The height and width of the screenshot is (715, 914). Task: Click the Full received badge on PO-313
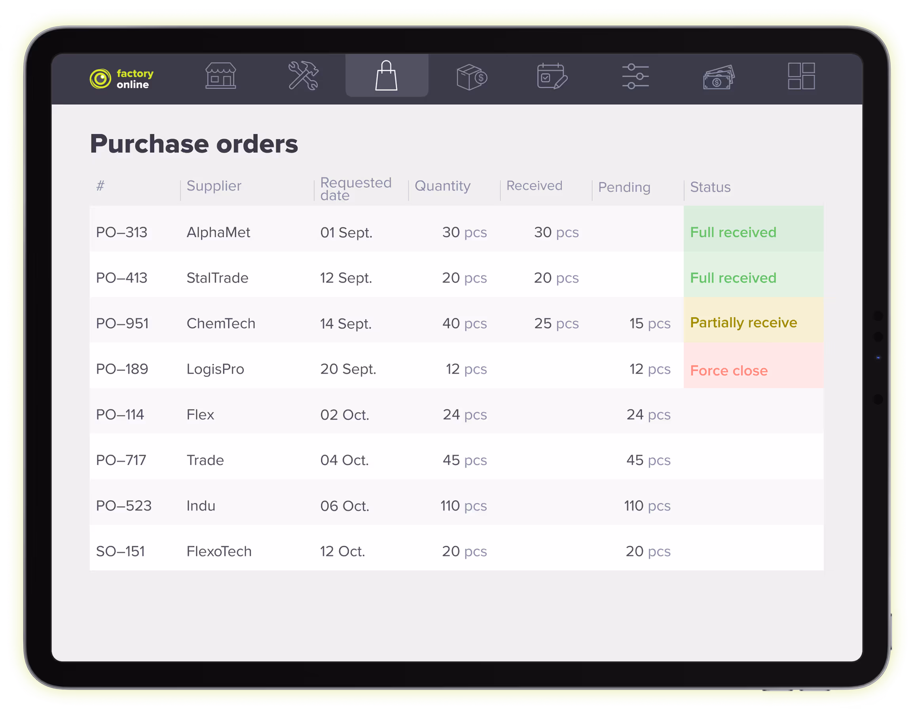[733, 232]
